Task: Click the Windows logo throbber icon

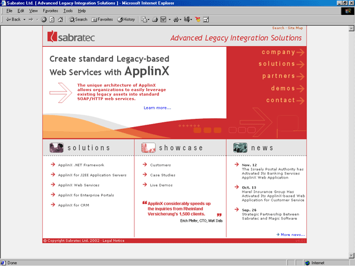Action: (348, 11)
